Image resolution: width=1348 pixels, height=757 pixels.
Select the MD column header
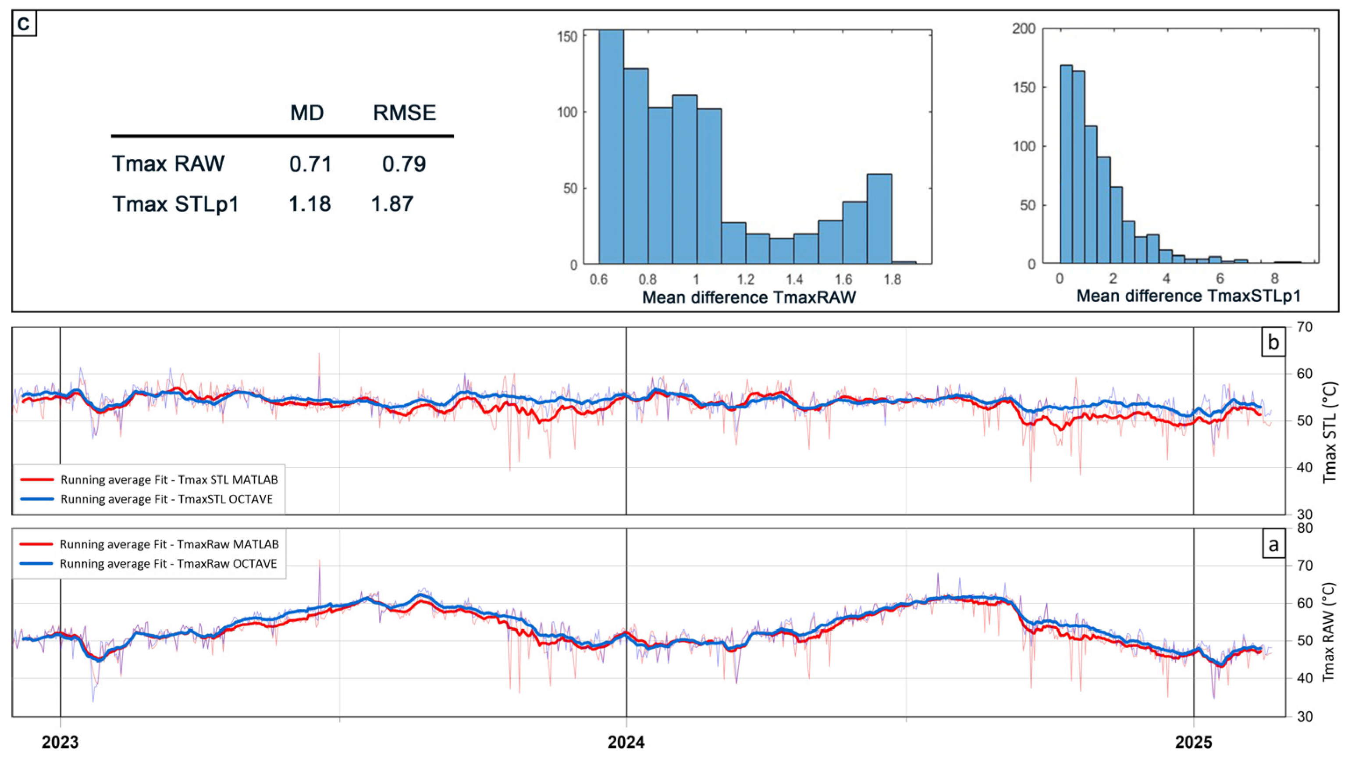click(307, 113)
